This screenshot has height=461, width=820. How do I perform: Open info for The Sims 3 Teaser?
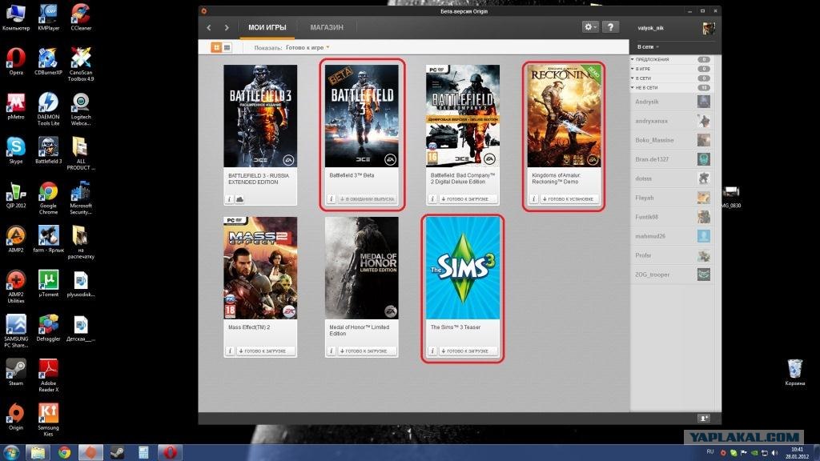click(432, 351)
